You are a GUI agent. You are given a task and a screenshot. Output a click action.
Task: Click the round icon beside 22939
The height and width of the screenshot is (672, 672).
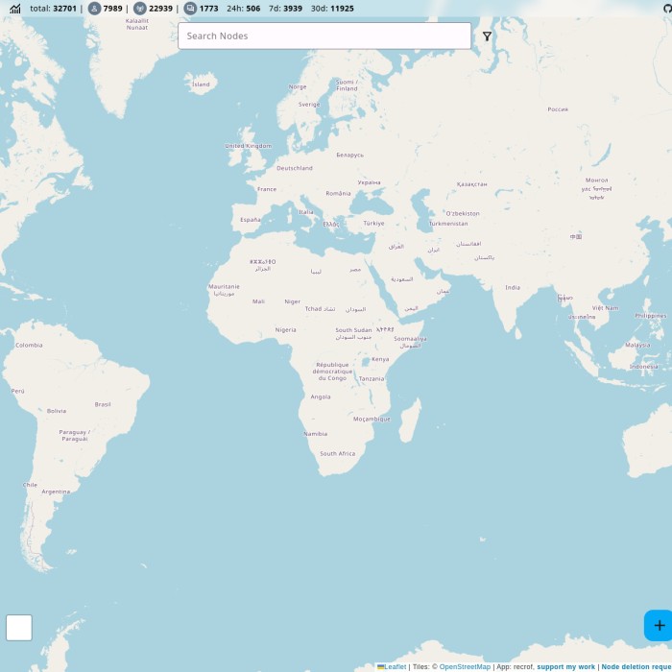point(139,9)
